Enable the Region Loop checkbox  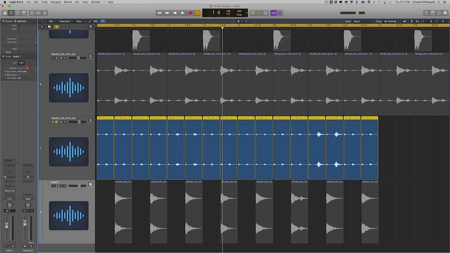(19, 29)
